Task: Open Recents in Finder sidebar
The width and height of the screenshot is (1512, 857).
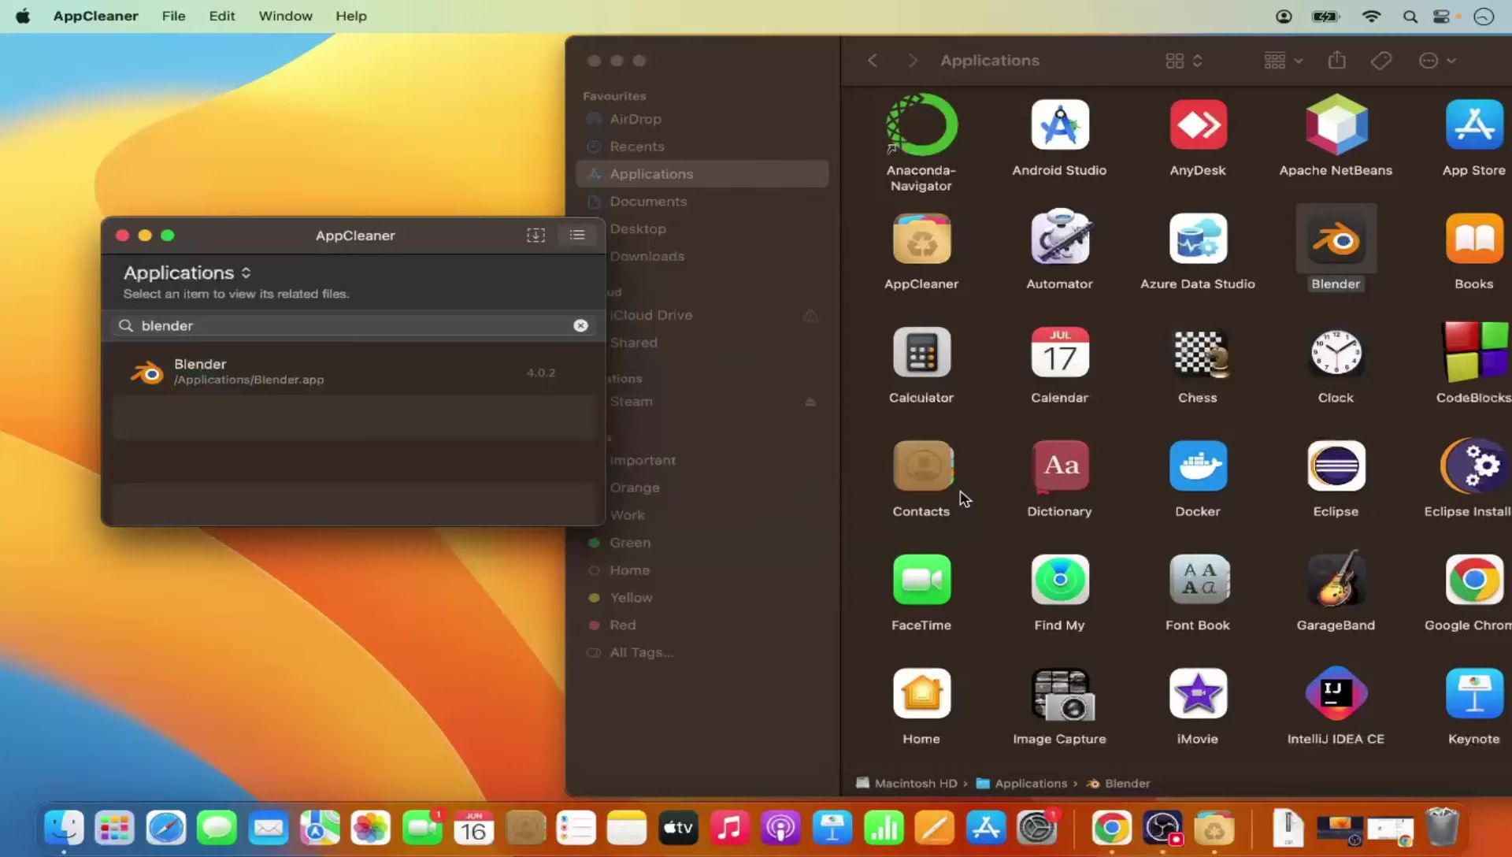Action: [x=702, y=147]
